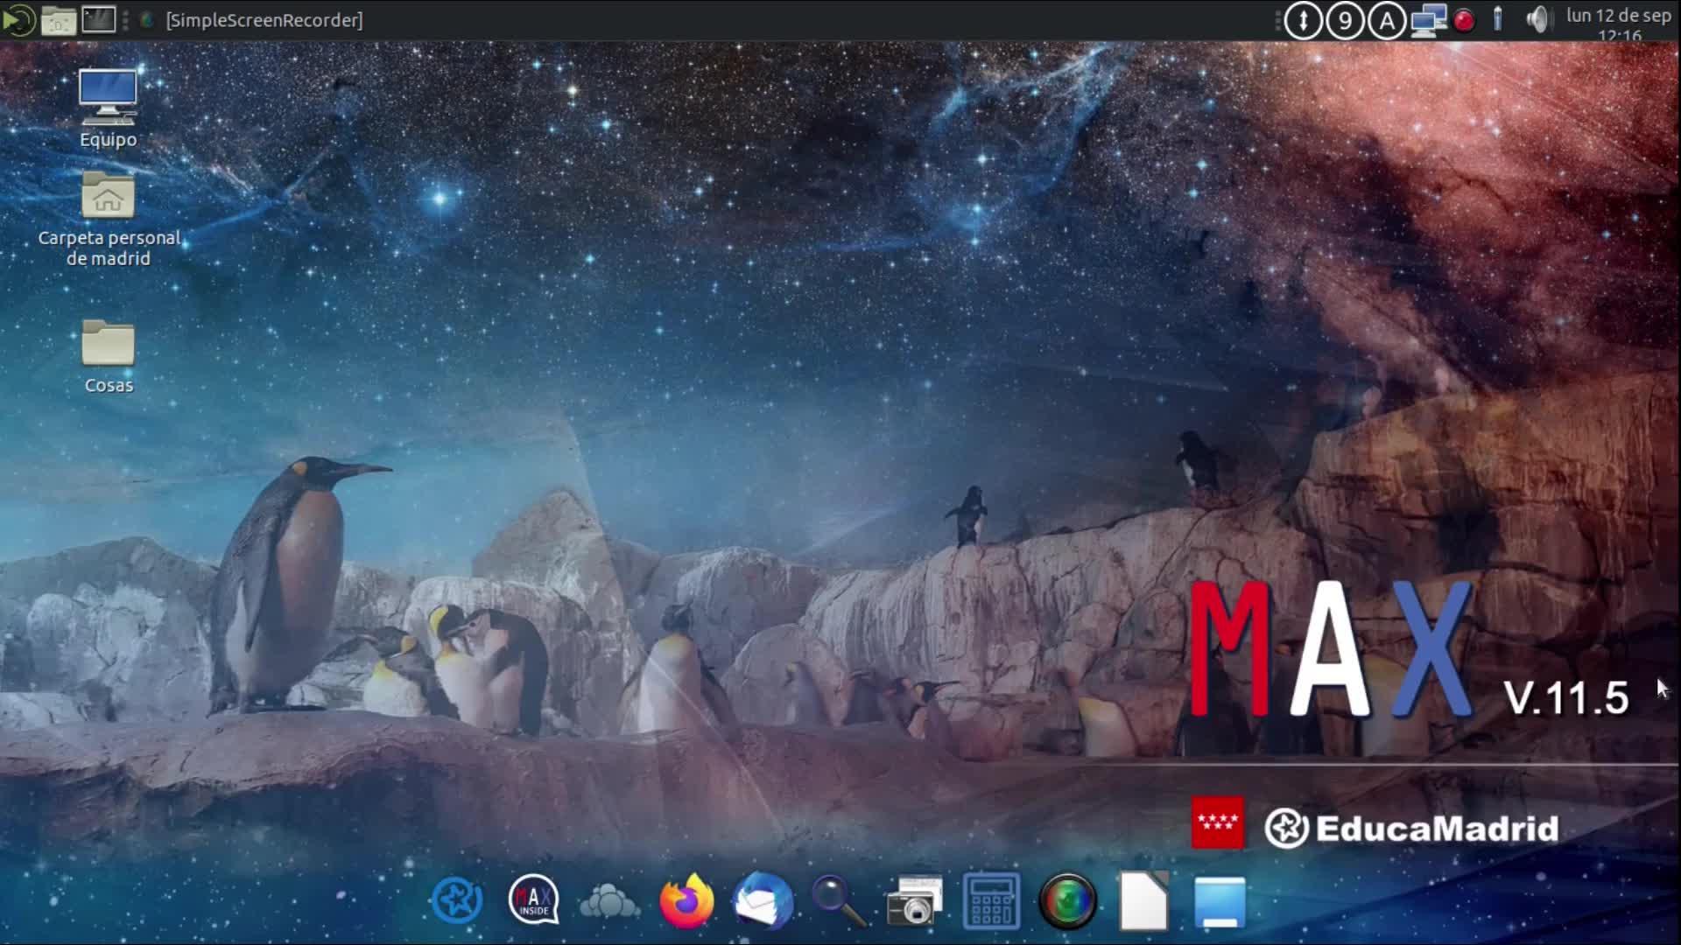This screenshot has height=945, width=1681.
Task: Click the volume speaker icon
Action: point(1537,19)
